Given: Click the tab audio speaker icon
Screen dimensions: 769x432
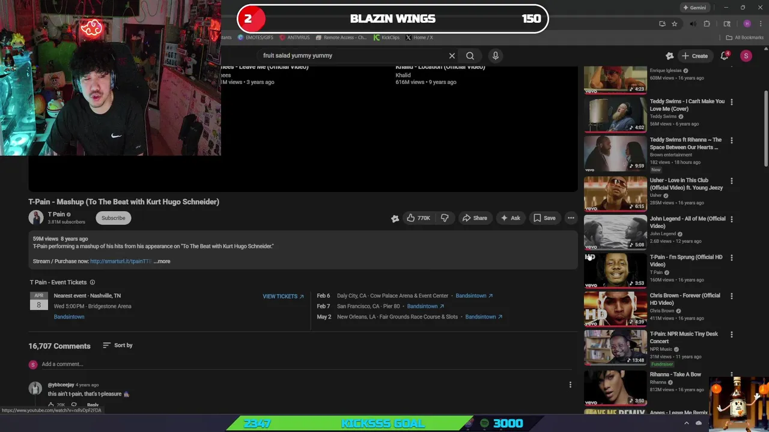Looking at the screenshot, I should coord(693,24).
